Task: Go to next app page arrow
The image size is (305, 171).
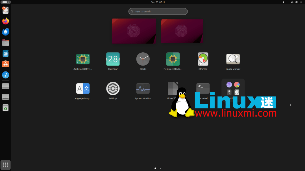Action: point(290,105)
